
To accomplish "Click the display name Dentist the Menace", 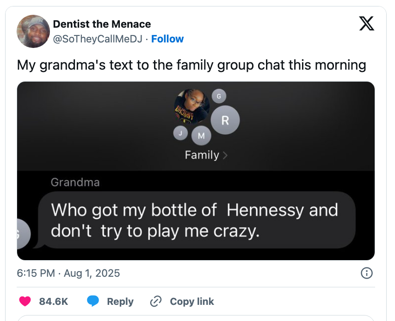I will [x=102, y=24].
